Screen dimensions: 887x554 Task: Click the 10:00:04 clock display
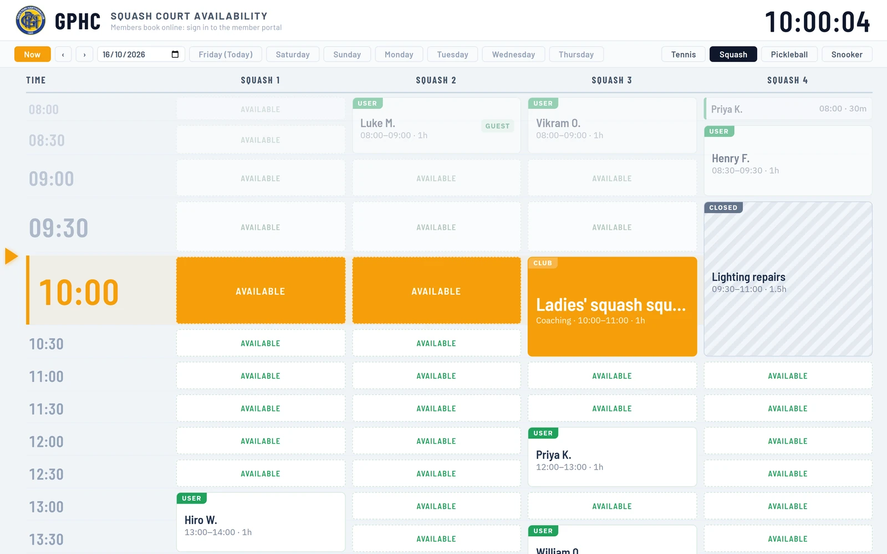(x=818, y=22)
